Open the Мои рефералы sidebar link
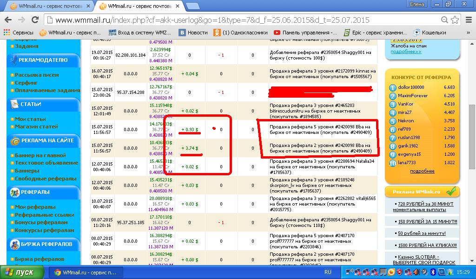Screen dimensions: 476x279 pyautogui.click(x=35, y=207)
